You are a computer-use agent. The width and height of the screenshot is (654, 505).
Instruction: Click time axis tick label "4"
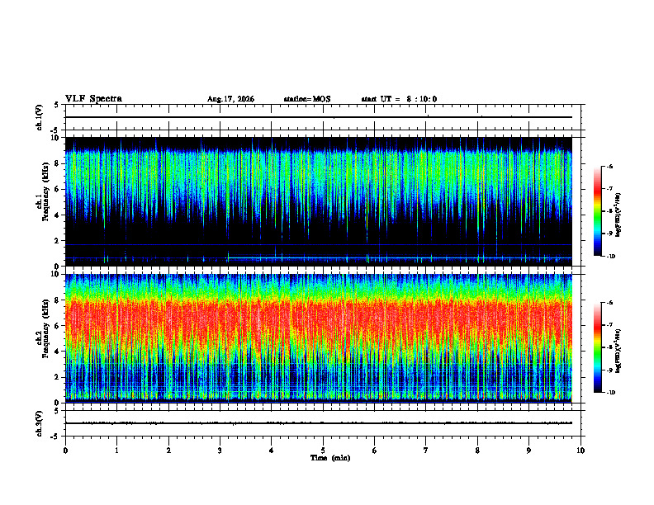[x=271, y=451]
